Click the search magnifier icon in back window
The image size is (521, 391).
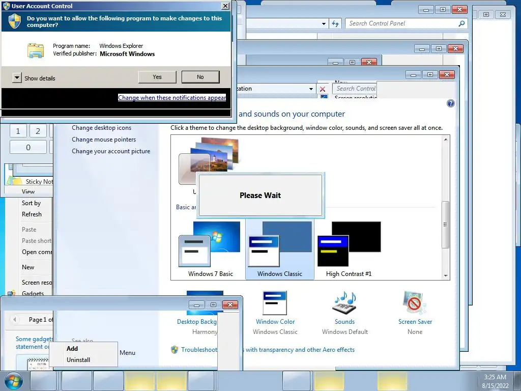click(461, 23)
